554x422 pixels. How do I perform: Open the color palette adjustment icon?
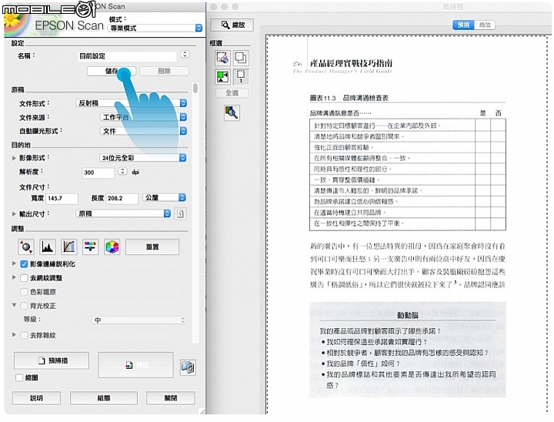112,246
